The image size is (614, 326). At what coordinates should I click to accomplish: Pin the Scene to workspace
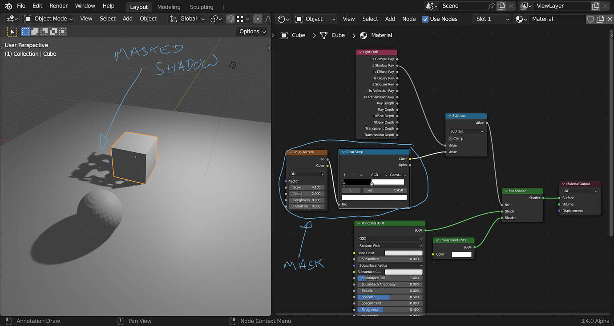click(x=491, y=6)
